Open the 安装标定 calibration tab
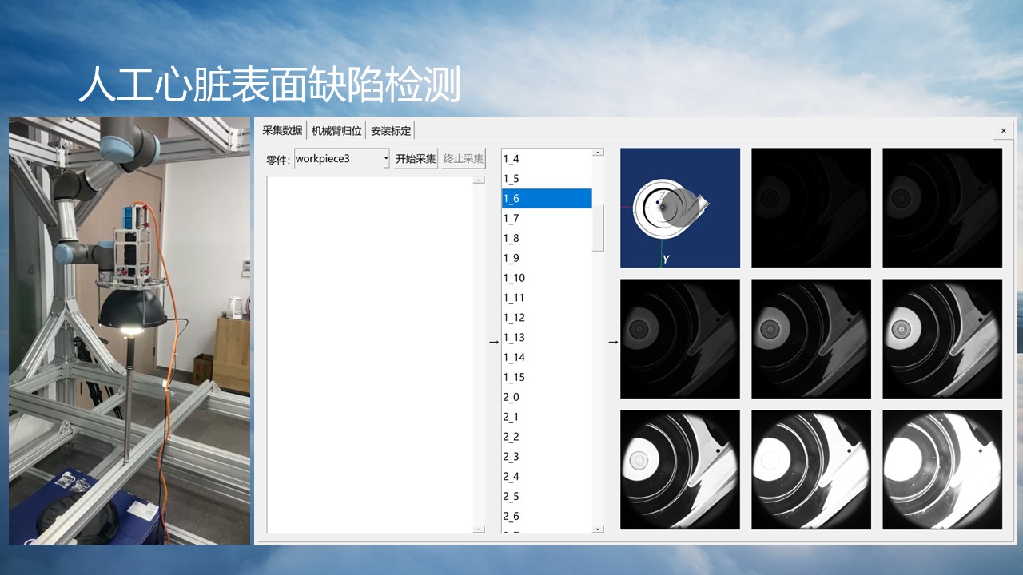 coord(391,129)
